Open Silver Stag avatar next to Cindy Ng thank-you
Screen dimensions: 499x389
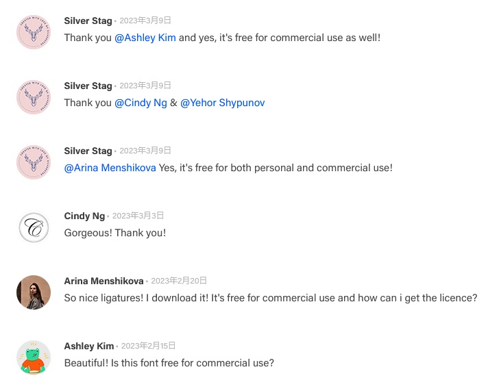coord(34,97)
